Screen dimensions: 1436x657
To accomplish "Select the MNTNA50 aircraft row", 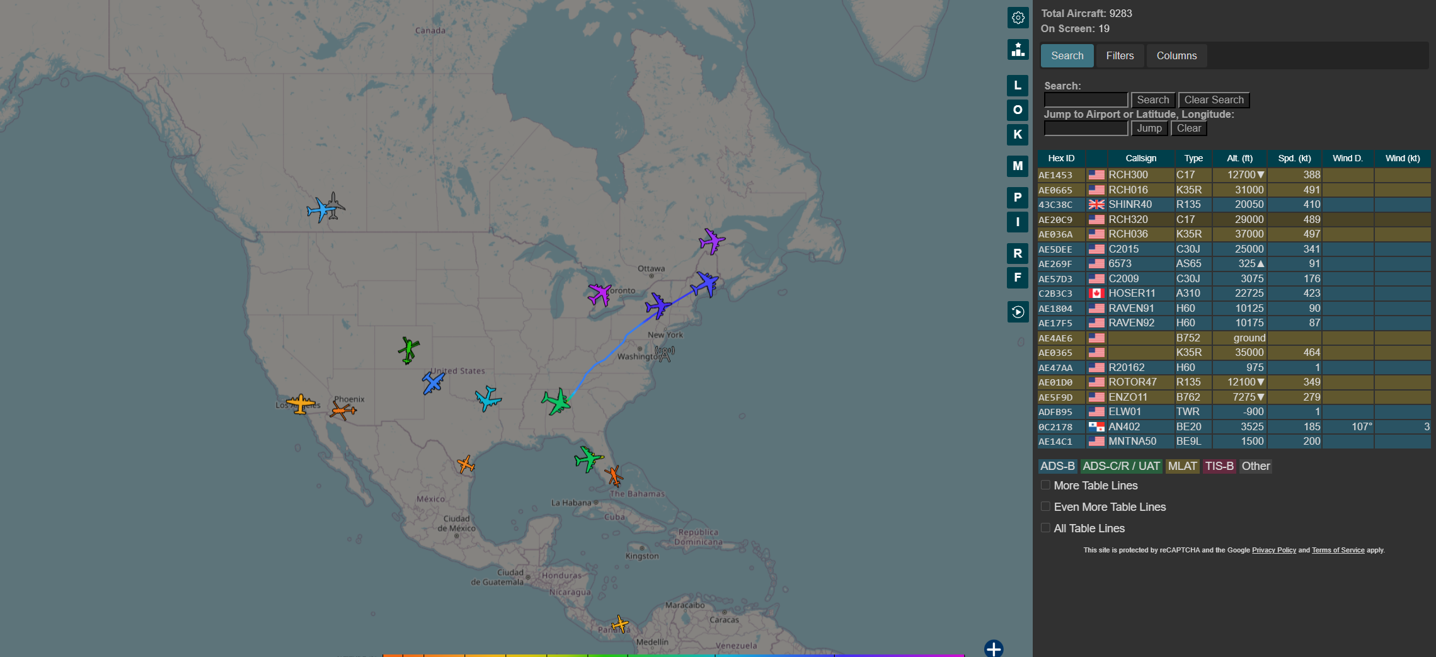I will coord(1234,441).
